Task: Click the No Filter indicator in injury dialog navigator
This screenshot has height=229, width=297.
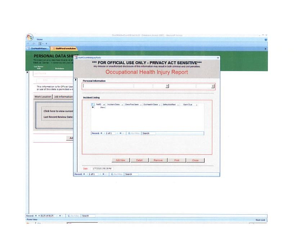Action: tap(117, 174)
